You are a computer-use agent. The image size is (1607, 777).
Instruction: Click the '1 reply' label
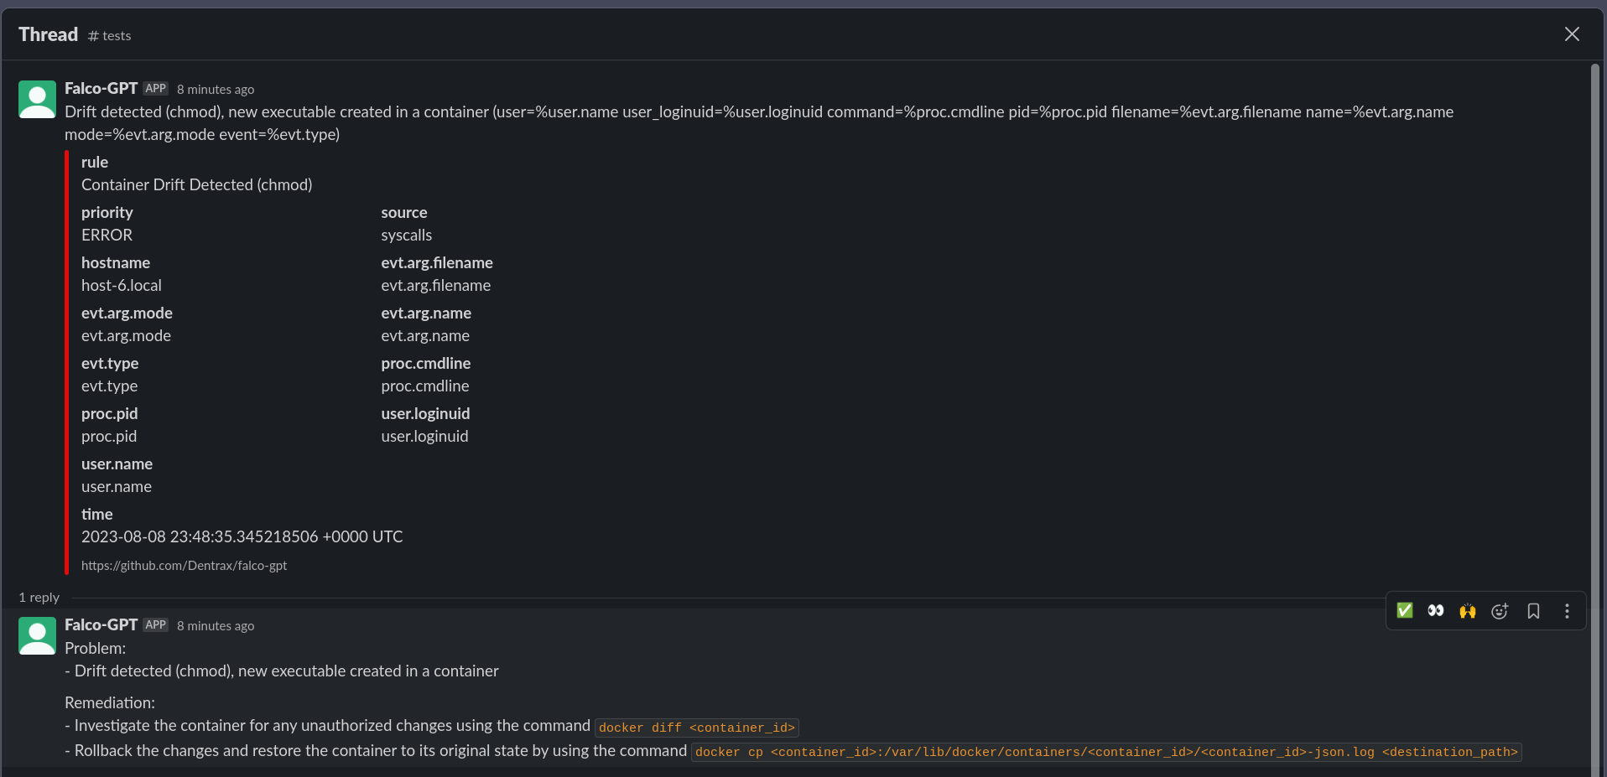click(x=39, y=598)
